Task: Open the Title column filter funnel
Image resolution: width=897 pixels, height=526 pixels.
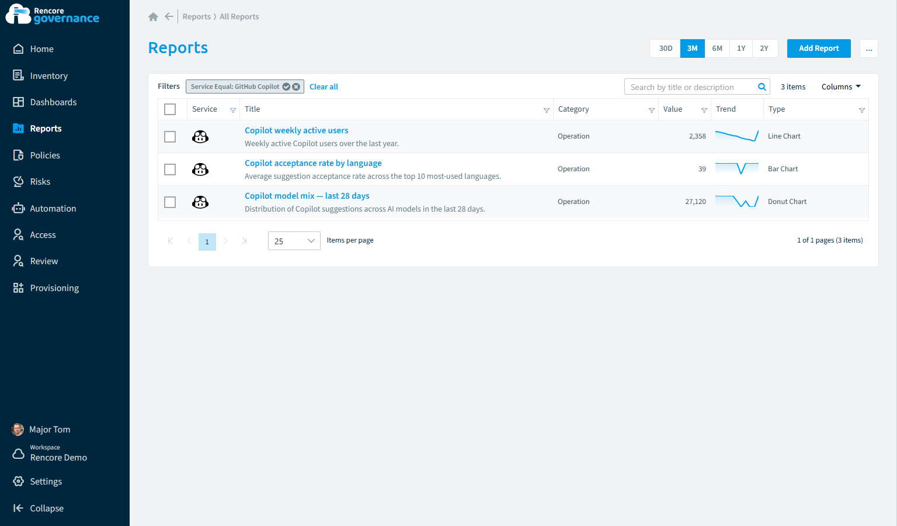Action: (x=547, y=110)
